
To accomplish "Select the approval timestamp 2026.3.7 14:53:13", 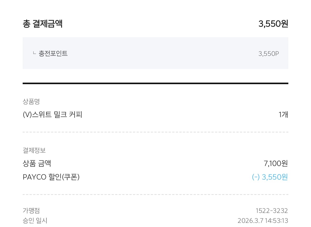I will click(x=263, y=221).
